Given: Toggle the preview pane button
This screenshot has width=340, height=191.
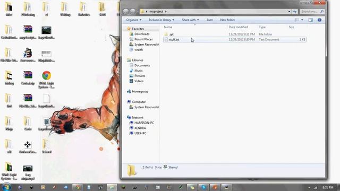Looking at the screenshot, I should pos(310,20).
